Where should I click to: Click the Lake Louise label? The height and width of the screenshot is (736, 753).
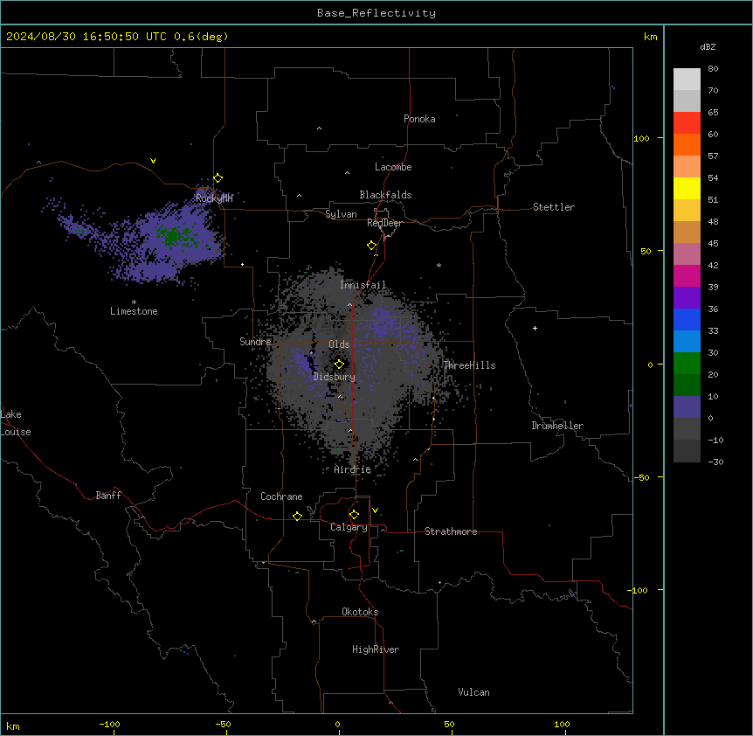pos(16,423)
